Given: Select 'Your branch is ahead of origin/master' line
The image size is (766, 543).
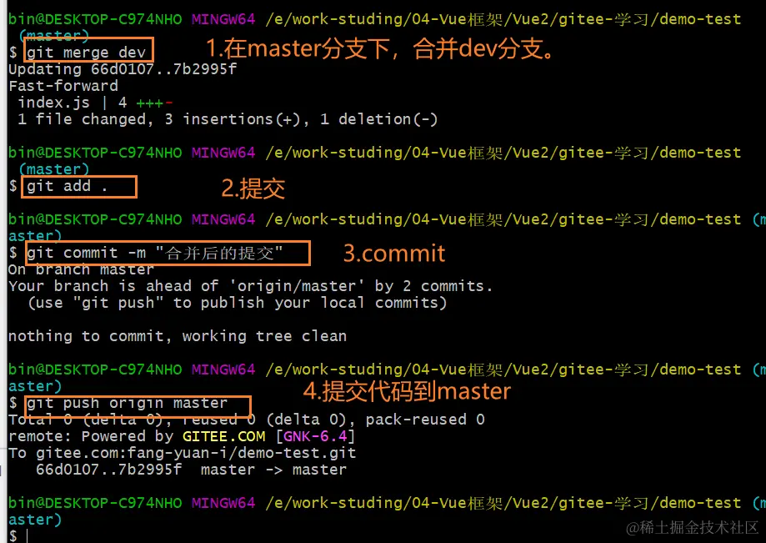Looking at the screenshot, I should coord(250,286).
